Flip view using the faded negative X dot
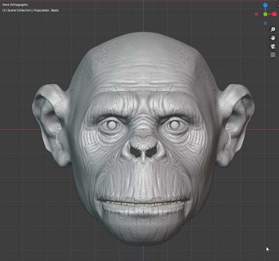 (256, 14)
